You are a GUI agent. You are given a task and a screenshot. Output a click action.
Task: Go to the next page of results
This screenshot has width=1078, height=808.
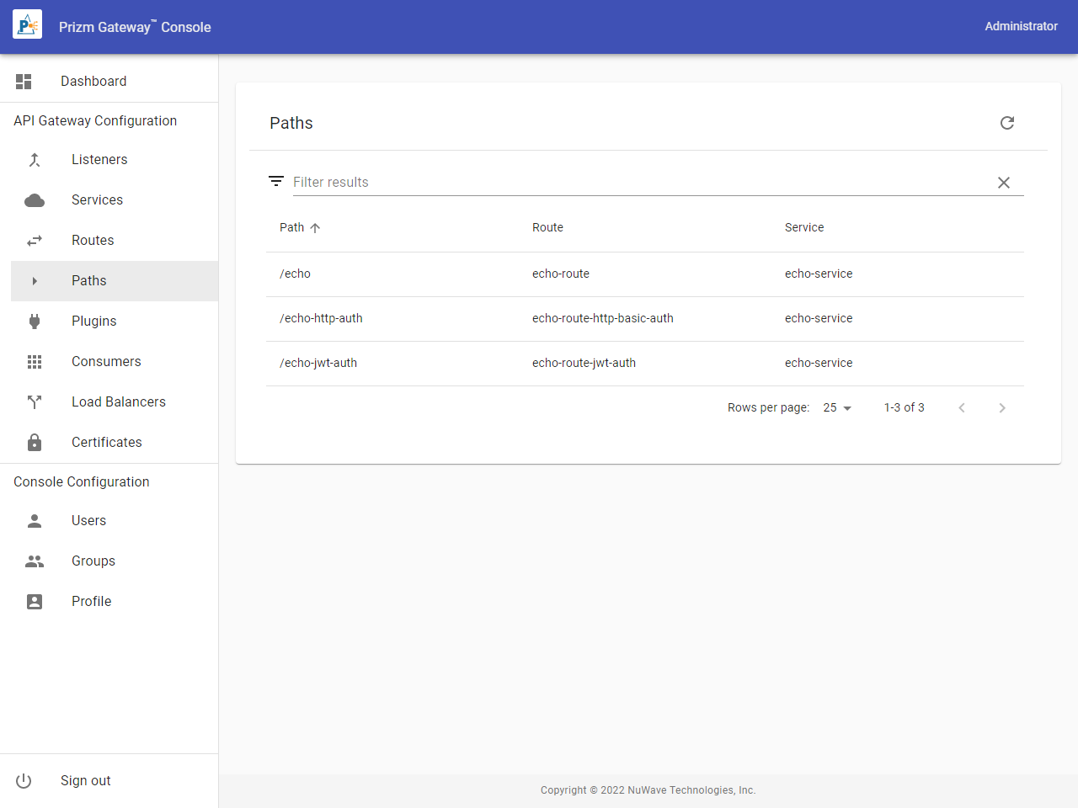tap(1001, 407)
